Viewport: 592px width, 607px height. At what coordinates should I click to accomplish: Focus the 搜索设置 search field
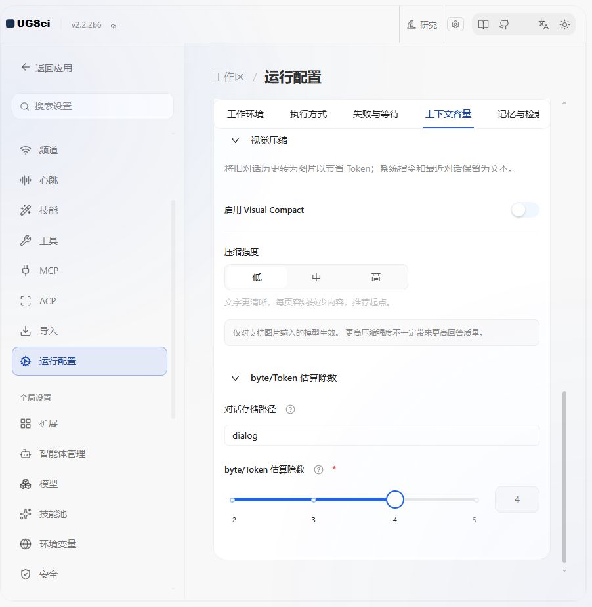click(93, 106)
